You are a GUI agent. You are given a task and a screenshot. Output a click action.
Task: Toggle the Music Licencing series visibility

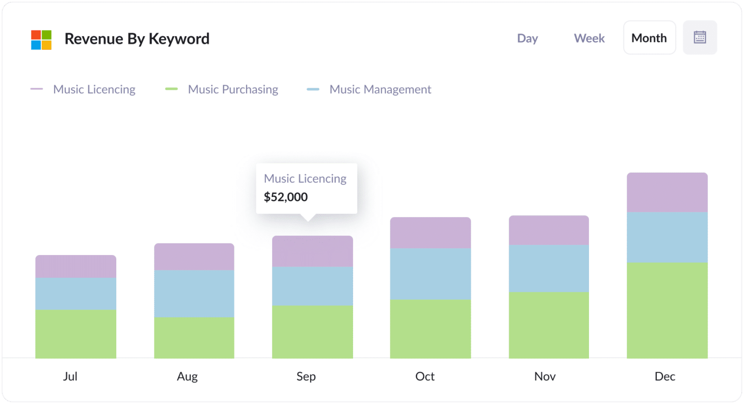coord(95,89)
